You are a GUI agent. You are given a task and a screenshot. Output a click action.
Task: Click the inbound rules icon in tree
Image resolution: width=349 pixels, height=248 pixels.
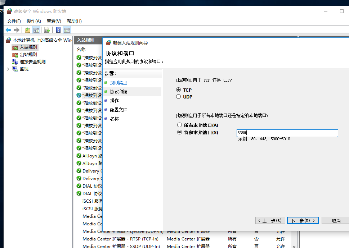point(15,47)
